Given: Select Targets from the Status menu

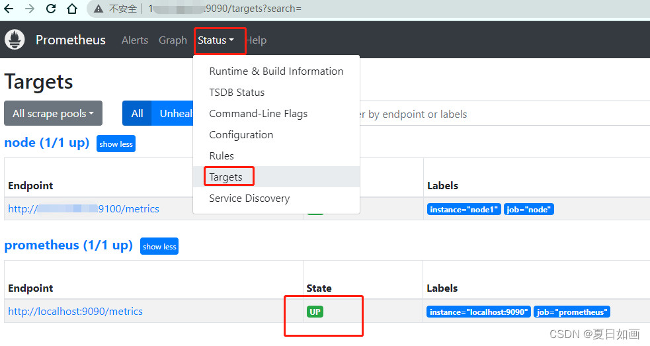Looking at the screenshot, I should 226,177.
